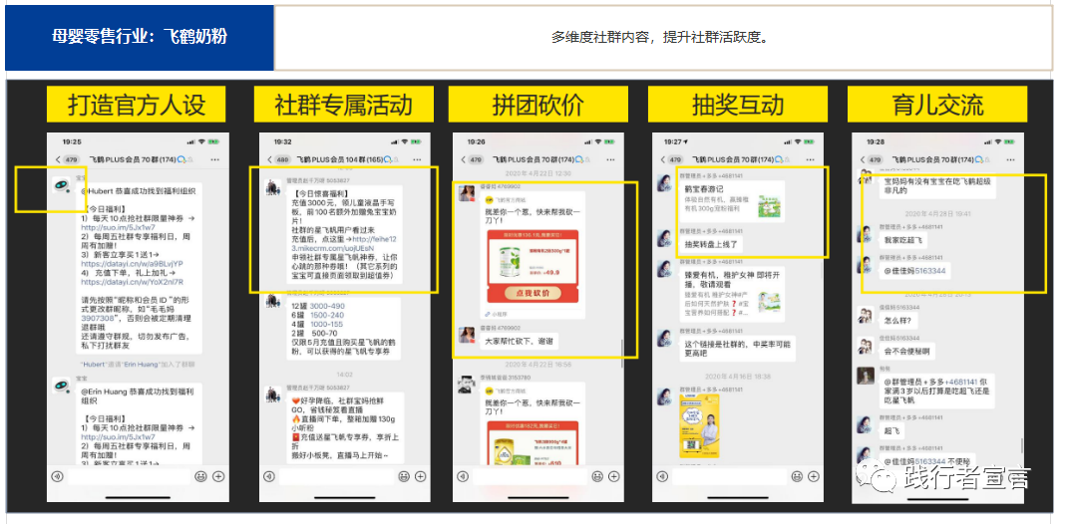Tap plus attachment icon in the 19:25 chat
The image size is (1067, 524).
217,476
